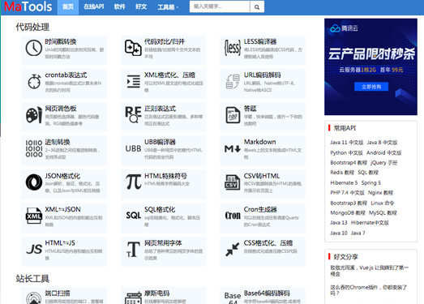This screenshot has width=424, height=304.
Task: Open the Hibernate 5 link
Action: [344, 183]
